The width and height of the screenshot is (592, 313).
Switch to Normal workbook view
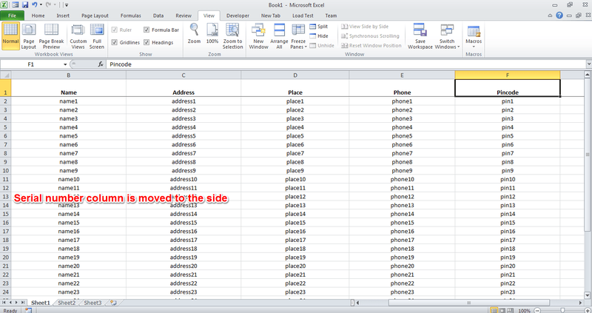click(10, 36)
